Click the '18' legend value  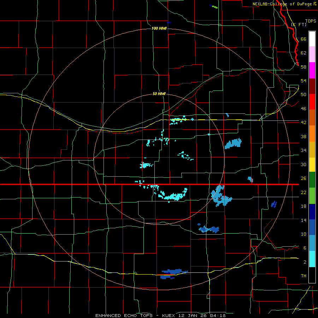pos(304,206)
